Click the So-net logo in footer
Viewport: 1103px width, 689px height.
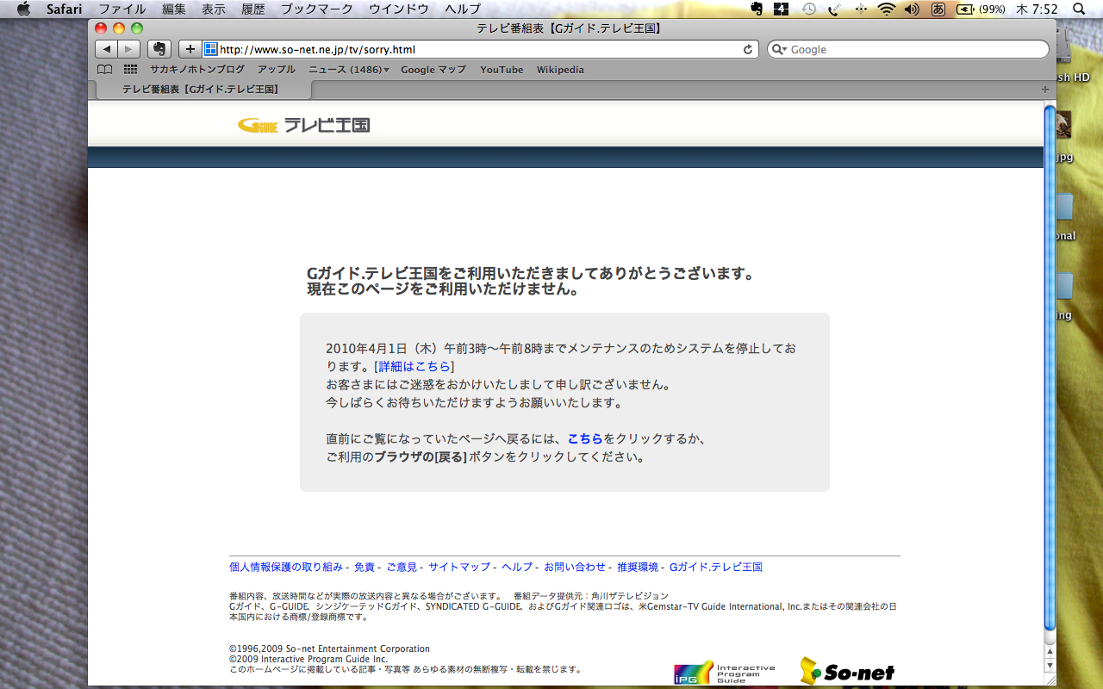(847, 671)
